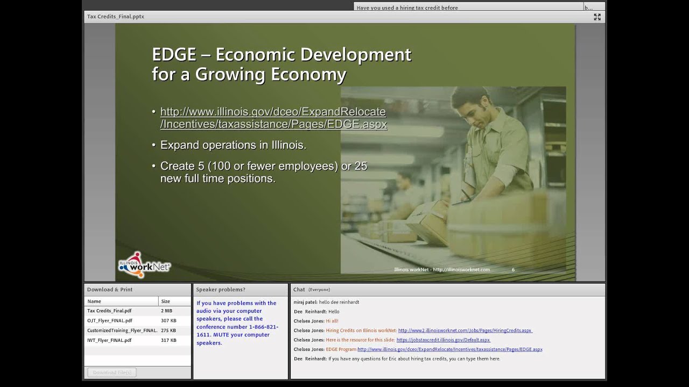Click the 275 KB size cell
Viewport: 689px width, 387px height.
coord(168,331)
